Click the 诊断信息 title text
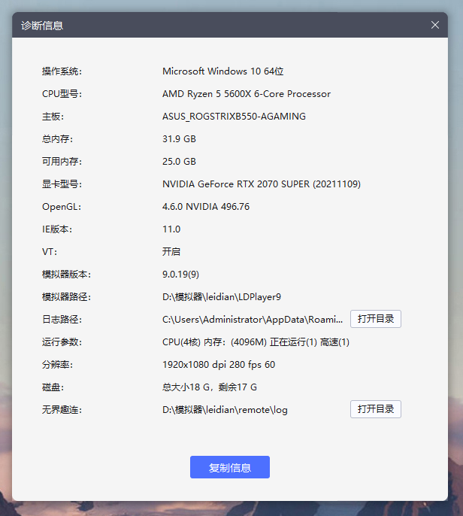This screenshot has height=516, width=463. point(42,26)
